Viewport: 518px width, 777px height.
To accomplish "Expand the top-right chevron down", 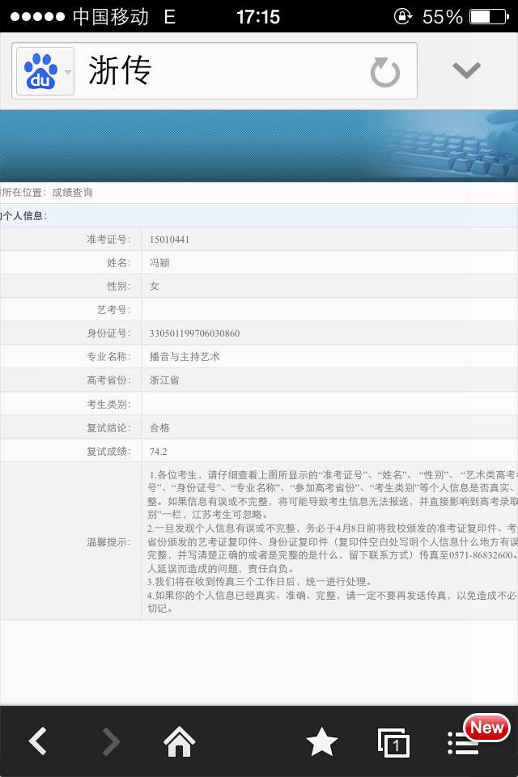I will [466, 71].
